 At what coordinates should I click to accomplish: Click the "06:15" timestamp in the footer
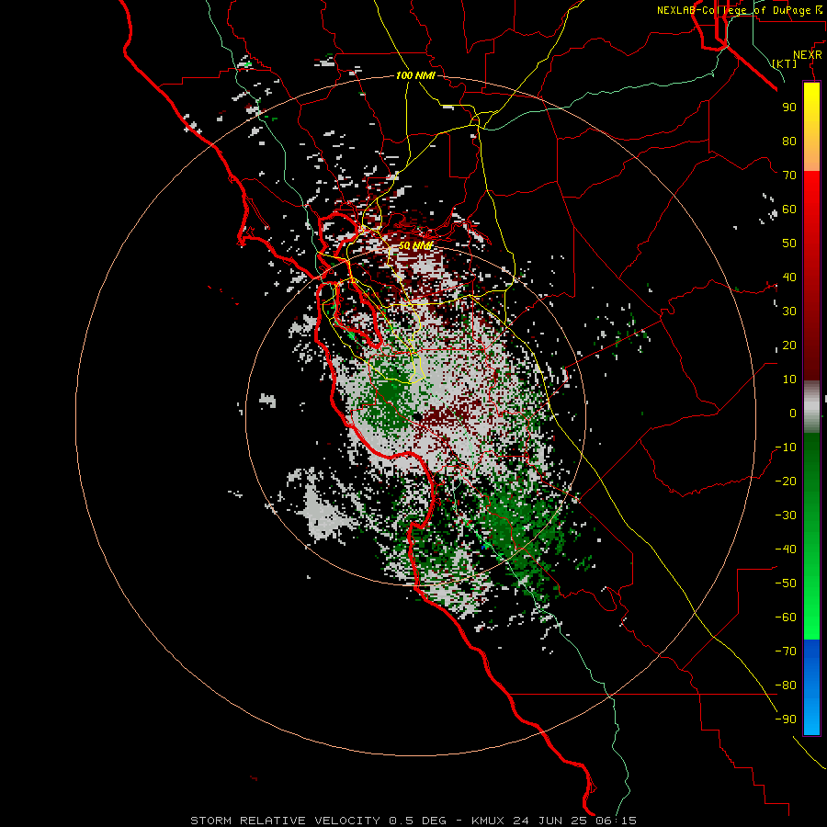click(x=617, y=821)
